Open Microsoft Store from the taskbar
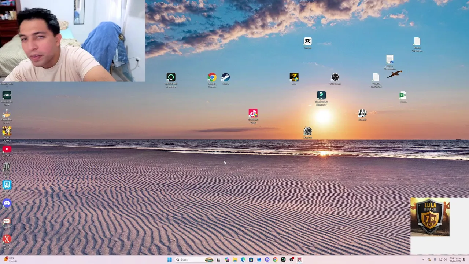 [x=251, y=260]
